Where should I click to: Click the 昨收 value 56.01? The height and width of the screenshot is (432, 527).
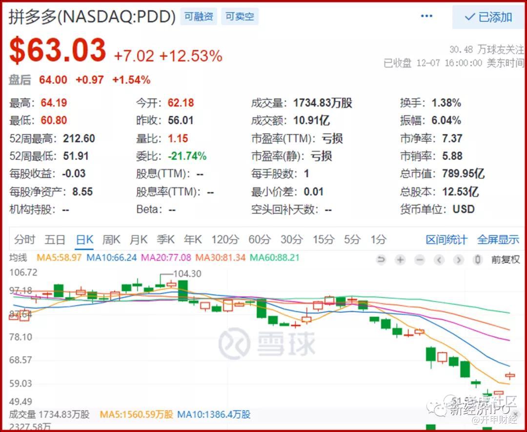[181, 120]
